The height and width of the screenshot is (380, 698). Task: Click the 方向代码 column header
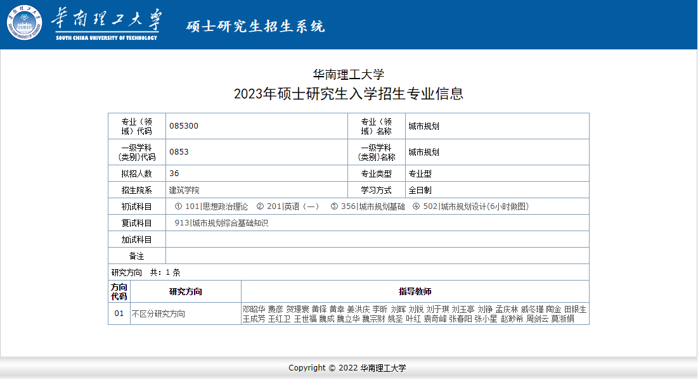tap(119, 291)
